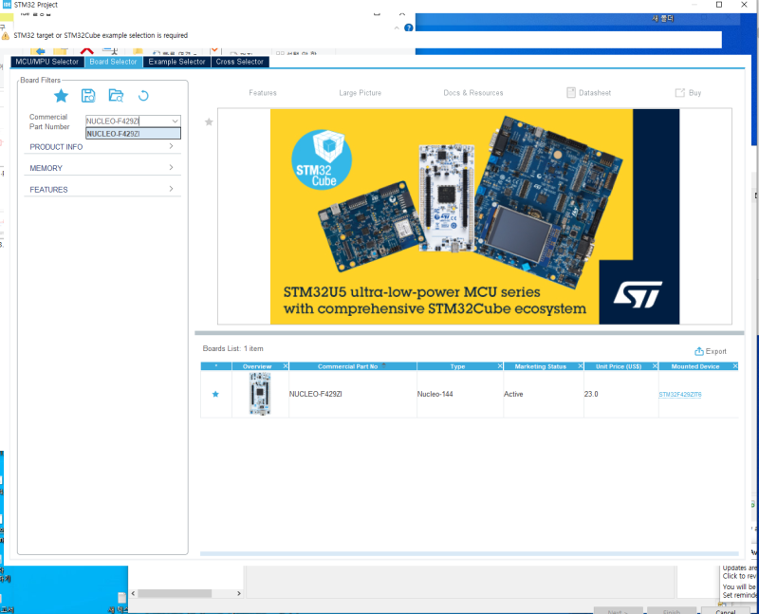Select NUCLEO-F429ZI from the suggestion list

pos(133,133)
